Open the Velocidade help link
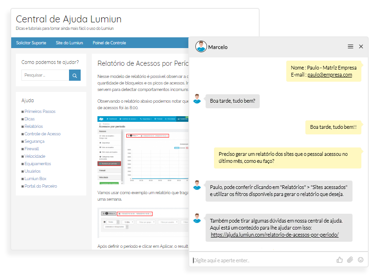This screenshot has width=373, height=280. (35, 156)
